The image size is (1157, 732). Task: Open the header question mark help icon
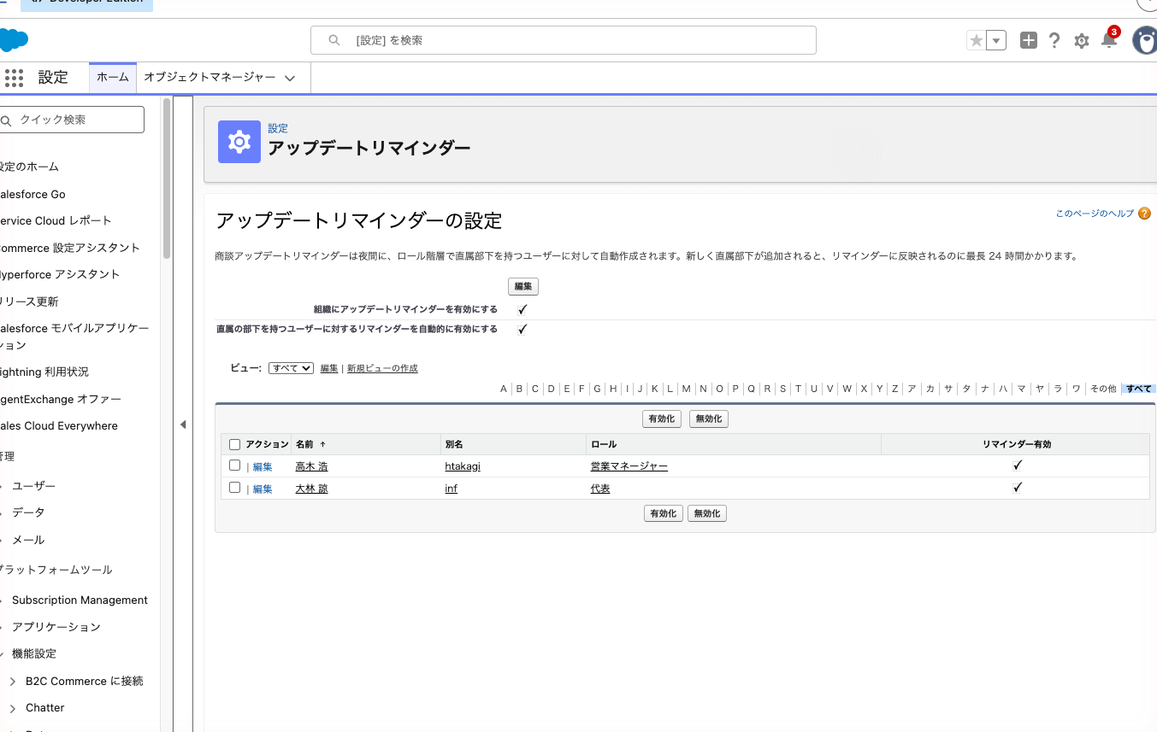[x=1054, y=40]
